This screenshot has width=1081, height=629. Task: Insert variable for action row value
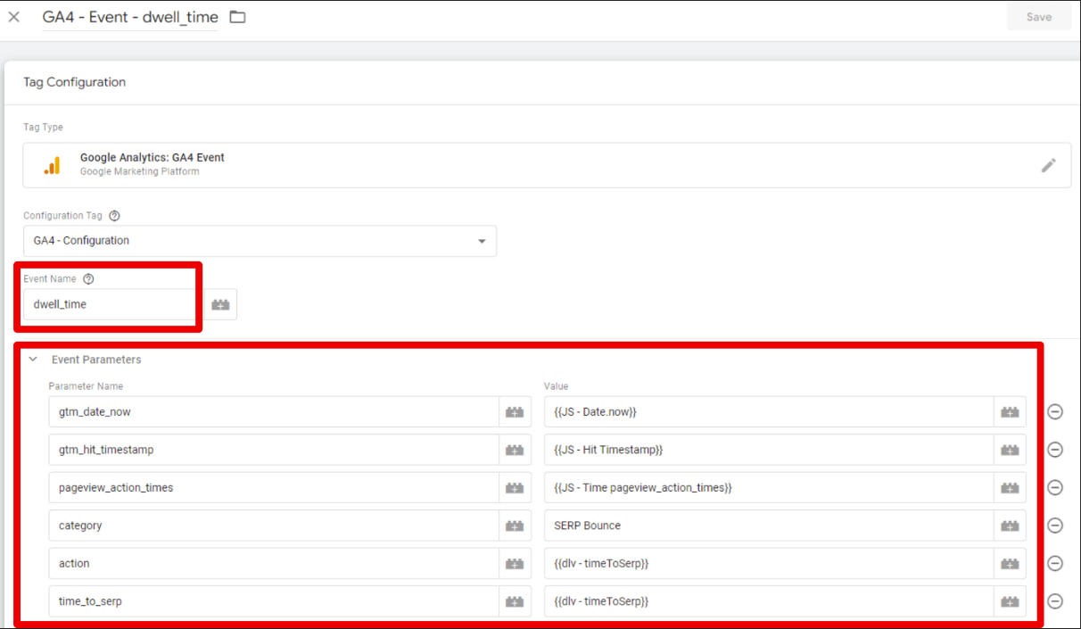click(x=1010, y=564)
